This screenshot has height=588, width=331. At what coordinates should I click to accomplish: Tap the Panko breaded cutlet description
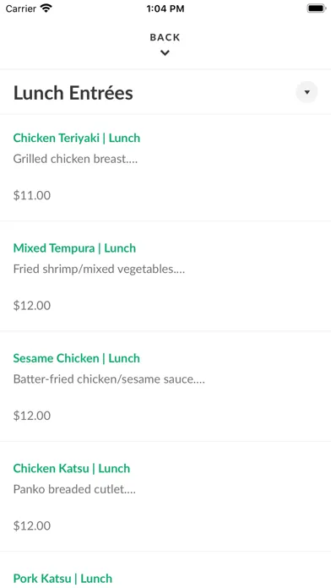pos(74,489)
